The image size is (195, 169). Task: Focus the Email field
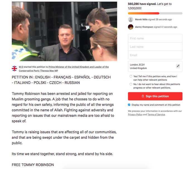(155, 55)
